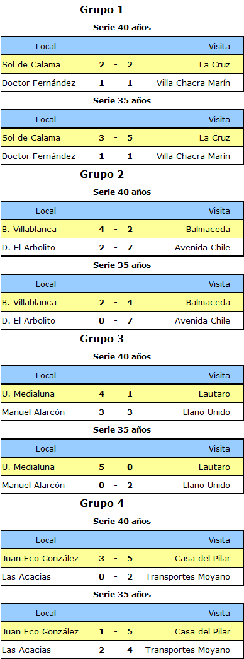Click Lautaro in Grupo 3 Serie 40 años
The image size is (244, 659).
(x=214, y=394)
